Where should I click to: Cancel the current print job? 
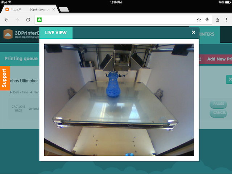pyautogui.click(x=218, y=113)
